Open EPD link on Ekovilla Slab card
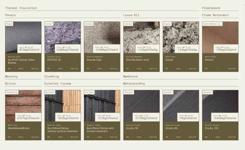 (88, 69)
